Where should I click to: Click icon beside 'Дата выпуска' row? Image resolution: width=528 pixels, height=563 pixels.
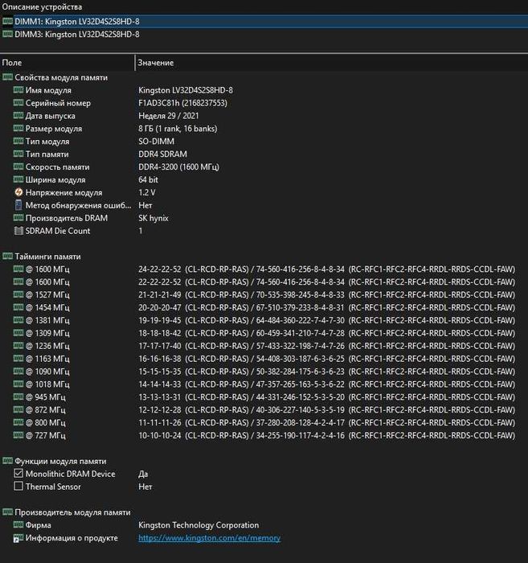tap(18, 115)
